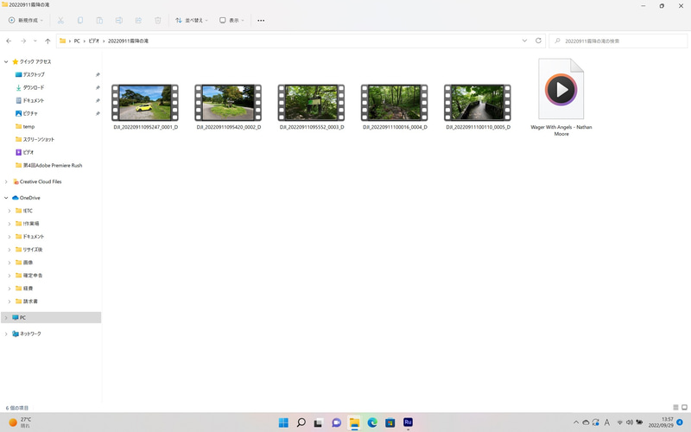Click the Cut scissors icon in toolbar

click(x=60, y=20)
